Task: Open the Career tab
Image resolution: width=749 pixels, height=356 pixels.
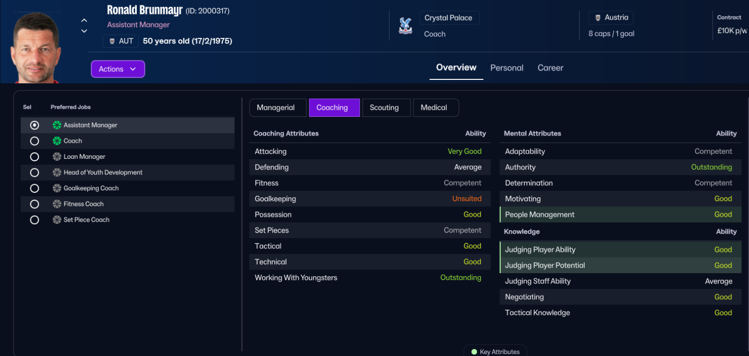Action: tap(550, 68)
